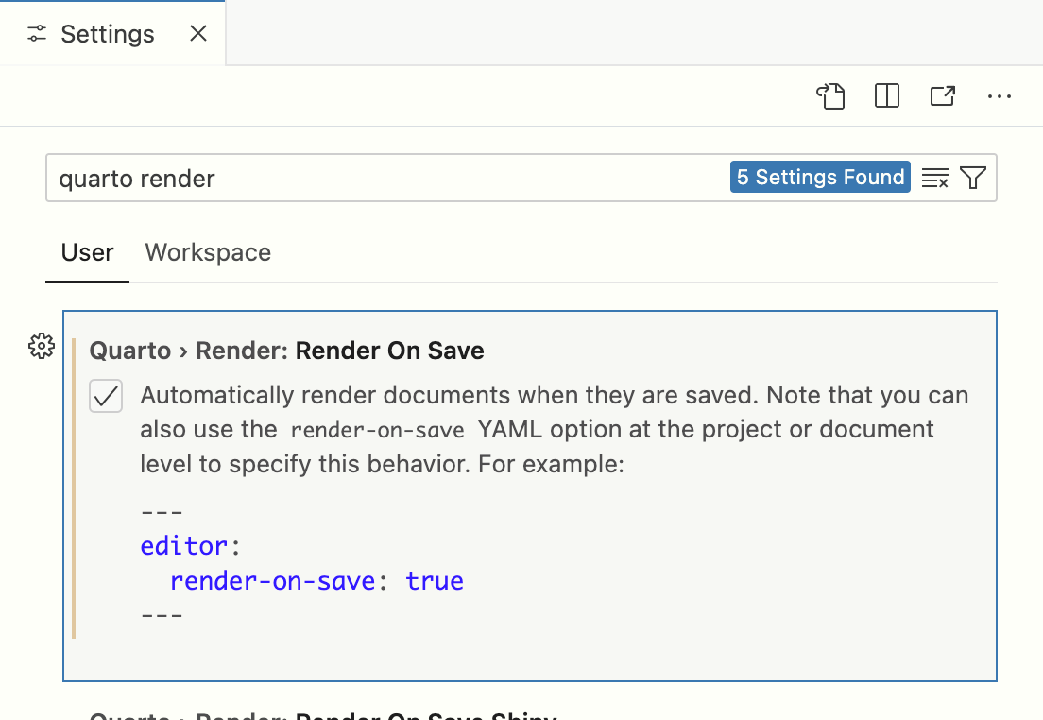Open settings in a new window icon

tap(942, 95)
